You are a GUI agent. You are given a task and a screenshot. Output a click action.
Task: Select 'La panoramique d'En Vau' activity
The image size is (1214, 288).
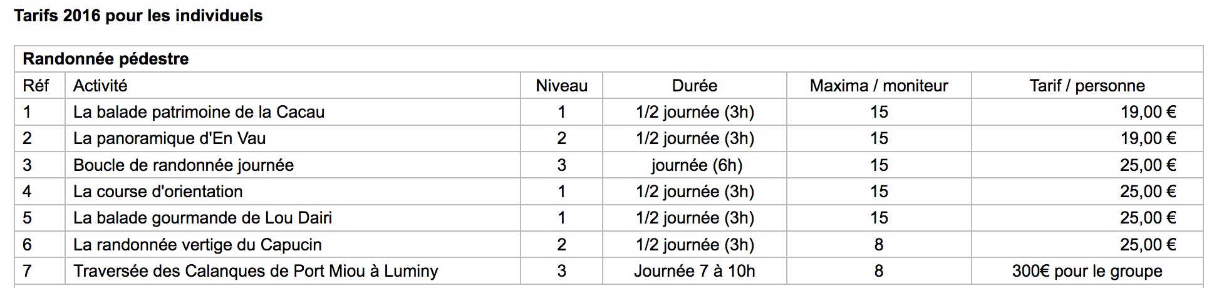(x=169, y=138)
